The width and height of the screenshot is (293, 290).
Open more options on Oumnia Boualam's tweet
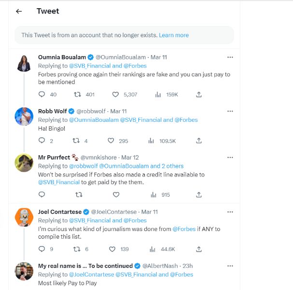[230, 57]
